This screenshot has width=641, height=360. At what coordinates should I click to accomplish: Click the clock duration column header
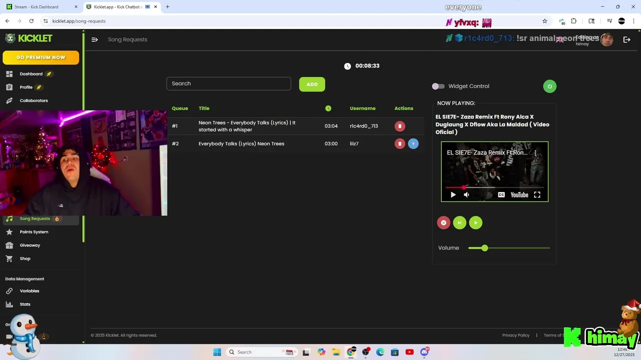(x=328, y=108)
